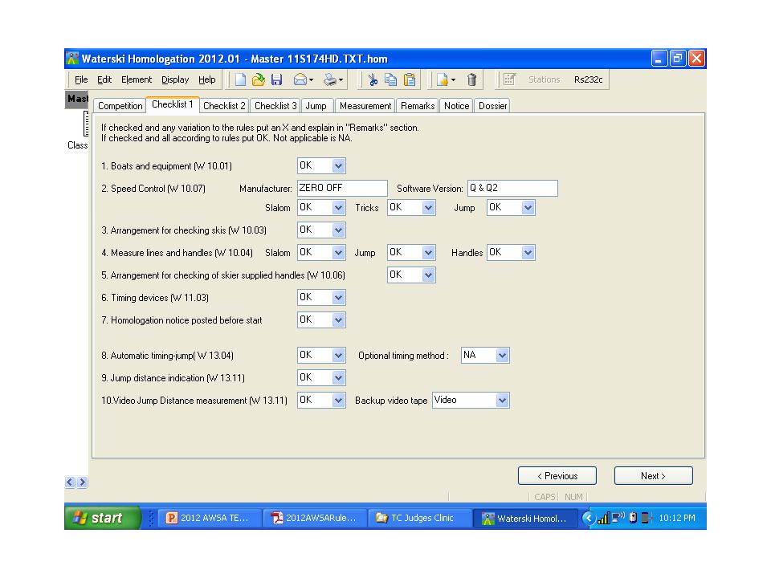Open the Edit menu
The height and width of the screenshot is (578, 771).
click(x=104, y=79)
